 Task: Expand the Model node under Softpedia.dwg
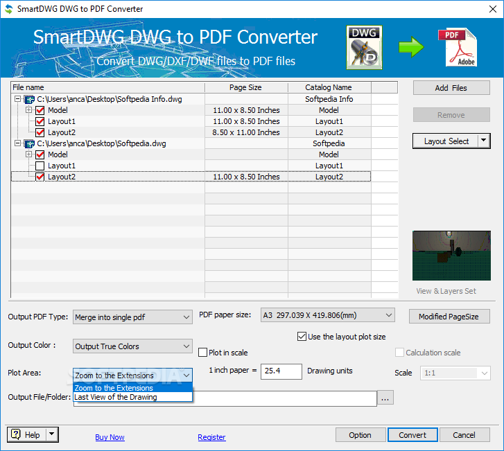coord(28,154)
